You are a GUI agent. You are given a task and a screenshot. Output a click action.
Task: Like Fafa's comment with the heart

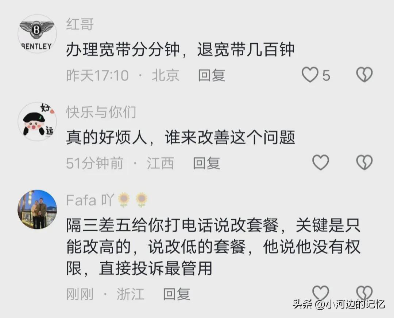coord(321,293)
